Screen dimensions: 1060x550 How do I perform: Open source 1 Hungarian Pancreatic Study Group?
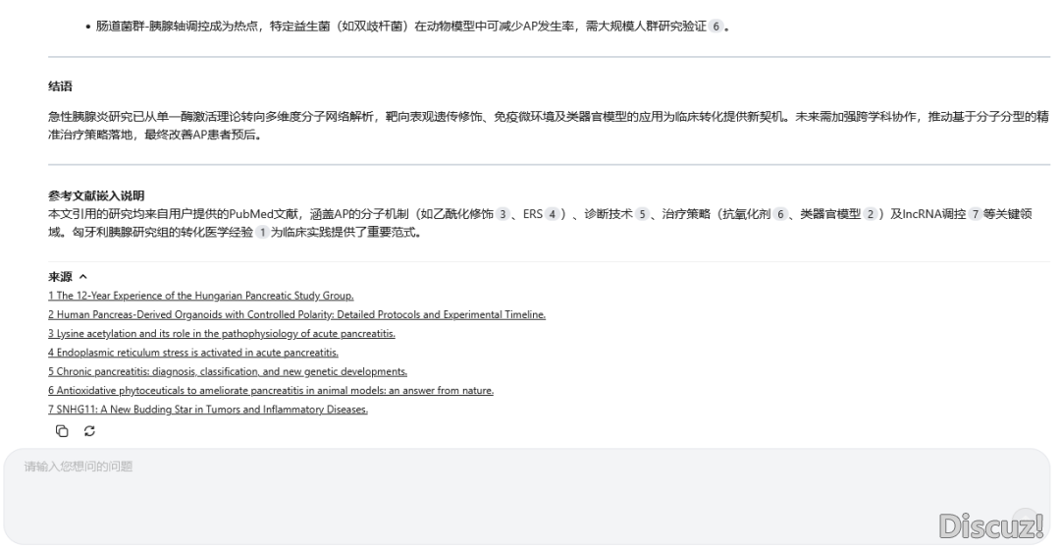pos(201,296)
